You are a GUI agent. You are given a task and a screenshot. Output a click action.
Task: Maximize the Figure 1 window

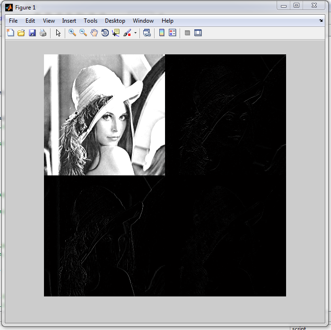tap(296, 6)
